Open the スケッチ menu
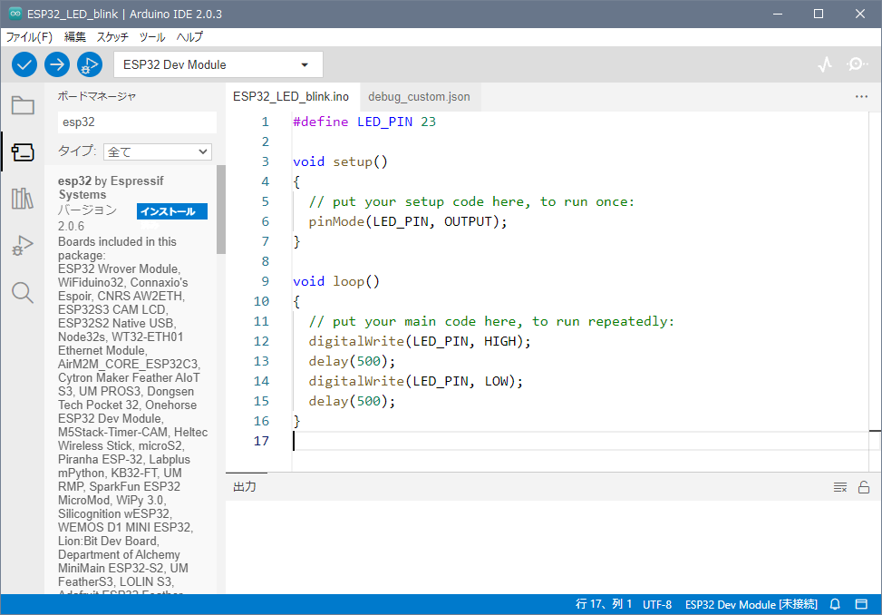The width and height of the screenshot is (882, 615). tap(111, 37)
